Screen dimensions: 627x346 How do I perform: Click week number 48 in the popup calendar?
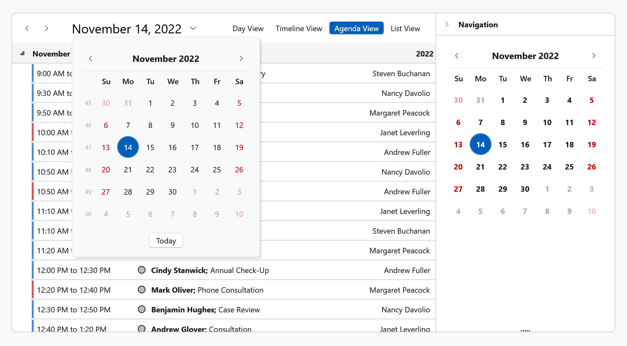(88, 170)
